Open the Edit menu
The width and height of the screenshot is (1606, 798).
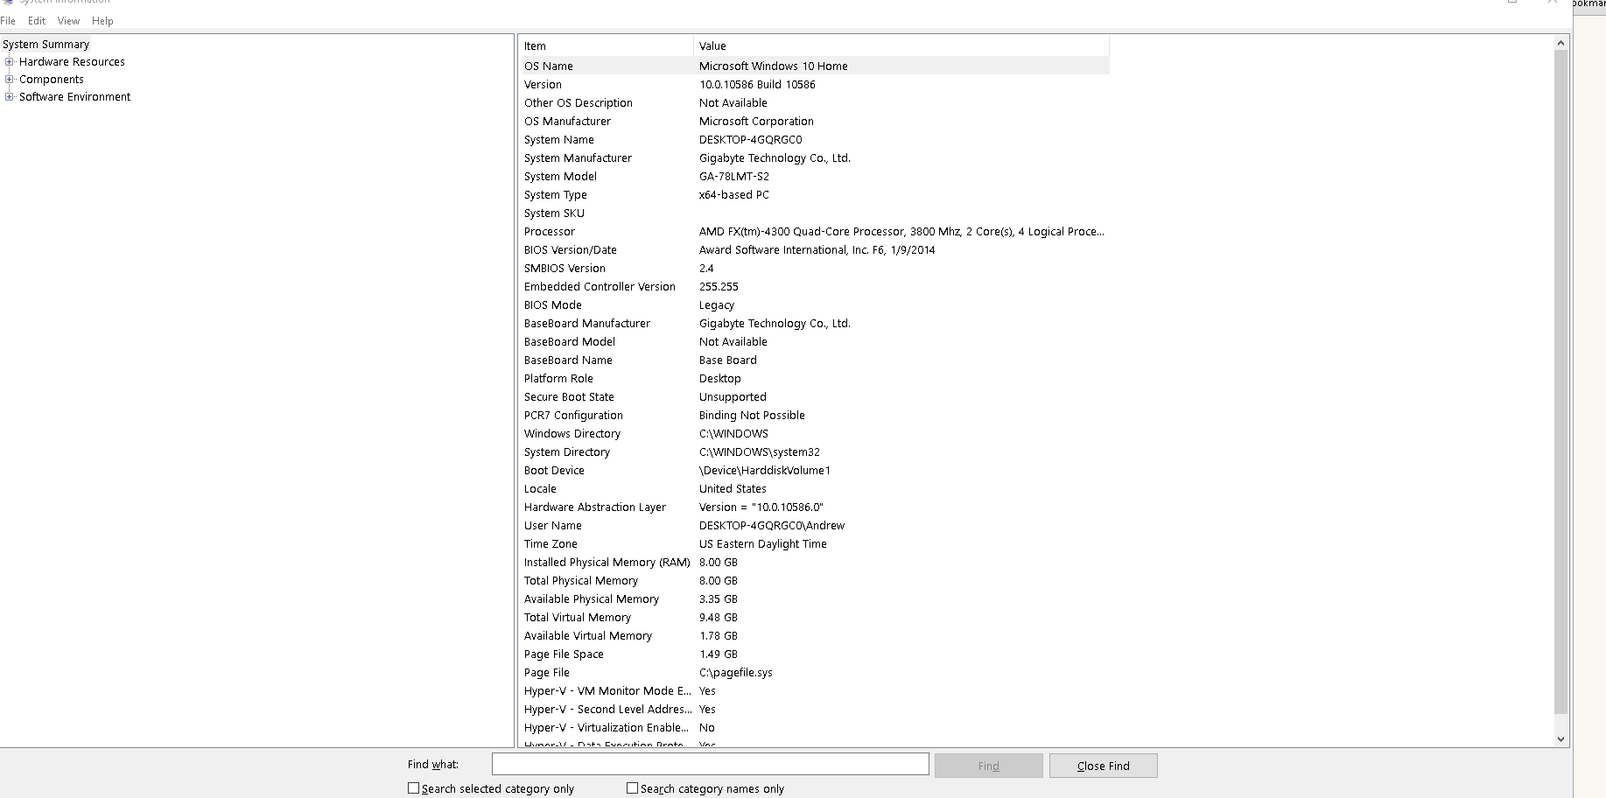[37, 21]
